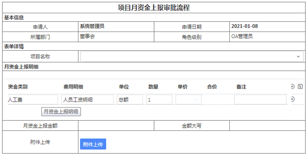Screen dimensions: 307x155
Task: Click the 月资金上报明细 section heading
Action: pos(21,67)
